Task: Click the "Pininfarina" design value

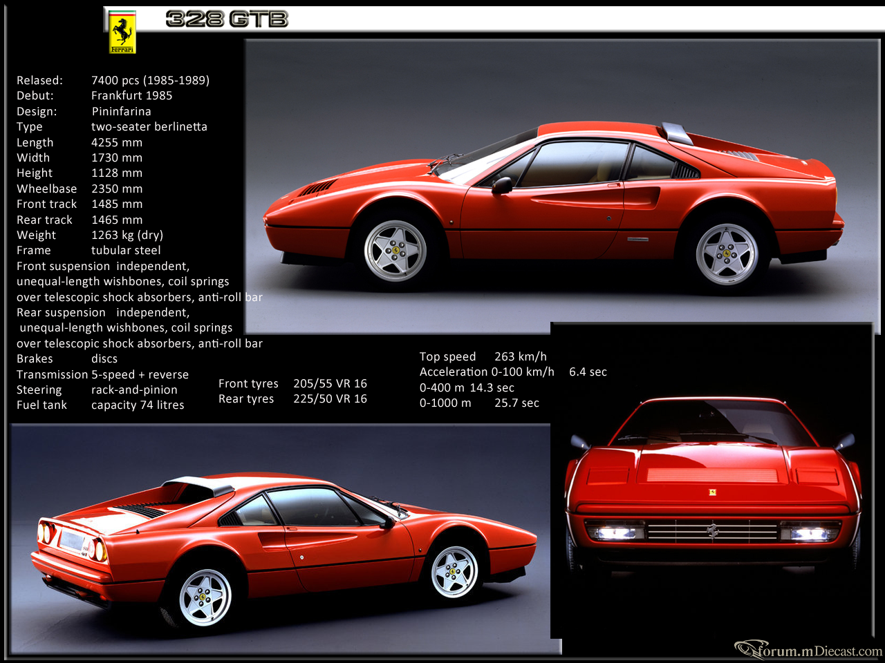Action: [x=121, y=111]
